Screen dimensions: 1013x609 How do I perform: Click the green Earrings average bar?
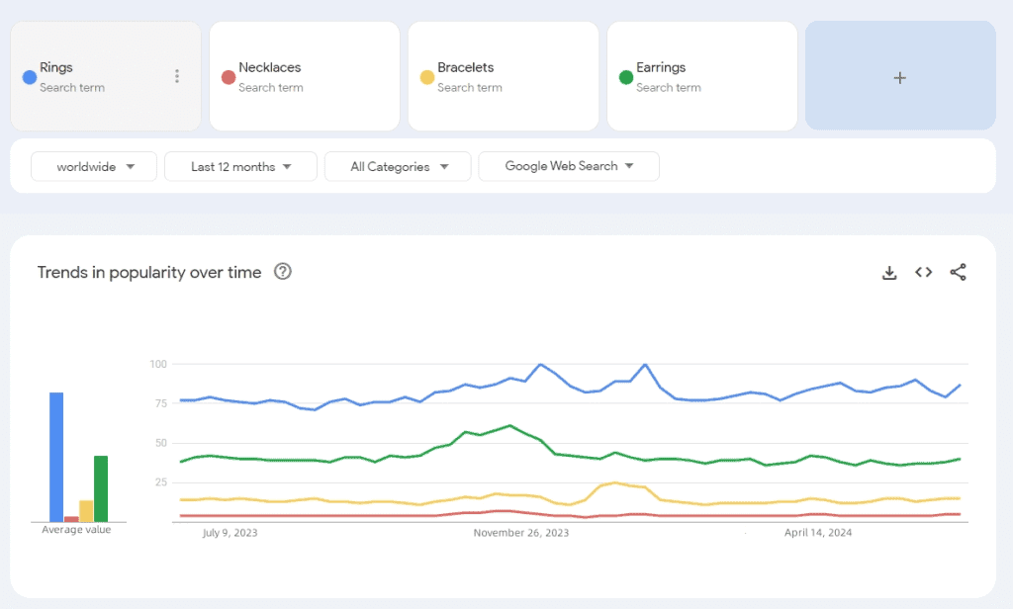[101, 488]
